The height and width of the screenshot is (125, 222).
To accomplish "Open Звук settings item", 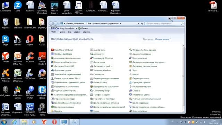I will [133, 70].
